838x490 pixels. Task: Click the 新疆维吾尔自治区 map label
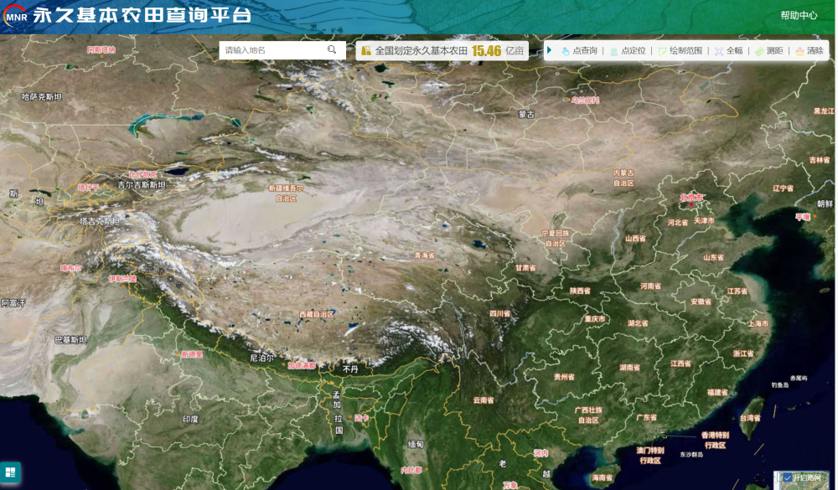pos(286,193)
